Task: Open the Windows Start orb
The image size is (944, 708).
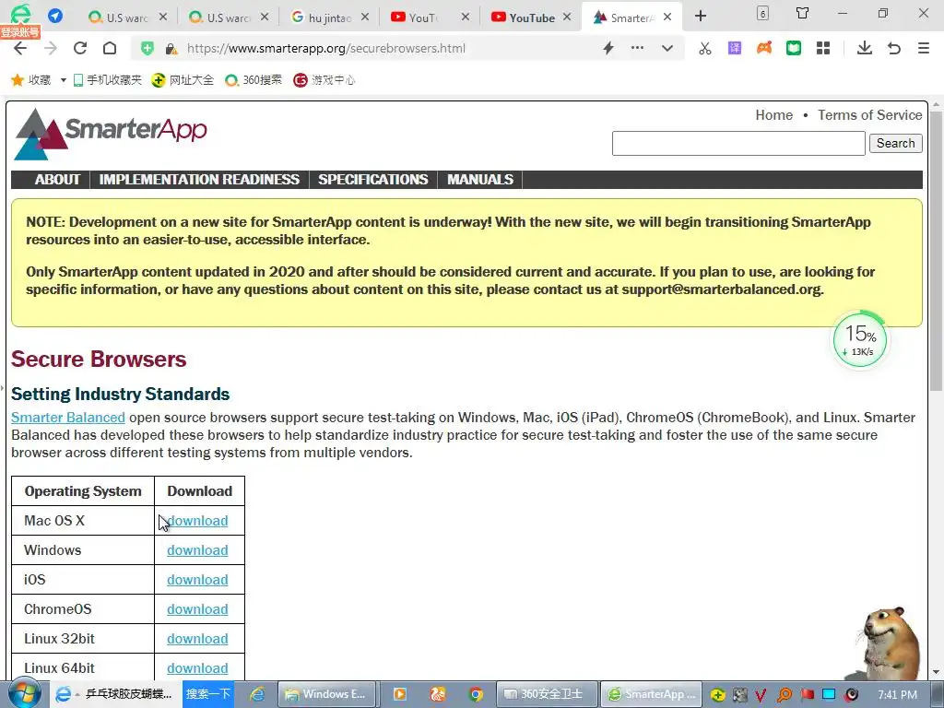Action: 24,694
